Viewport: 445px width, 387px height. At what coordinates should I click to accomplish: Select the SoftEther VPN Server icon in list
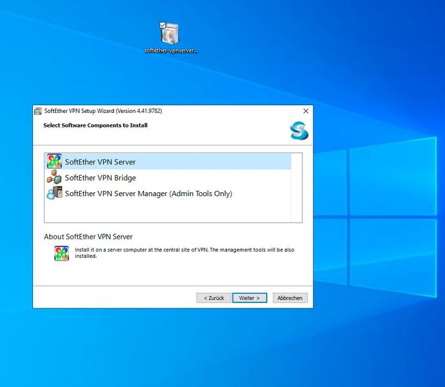tap(54, 161)
